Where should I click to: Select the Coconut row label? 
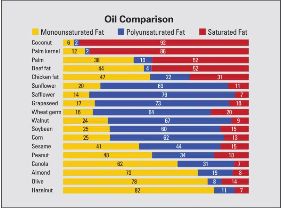tap(42, 43)
